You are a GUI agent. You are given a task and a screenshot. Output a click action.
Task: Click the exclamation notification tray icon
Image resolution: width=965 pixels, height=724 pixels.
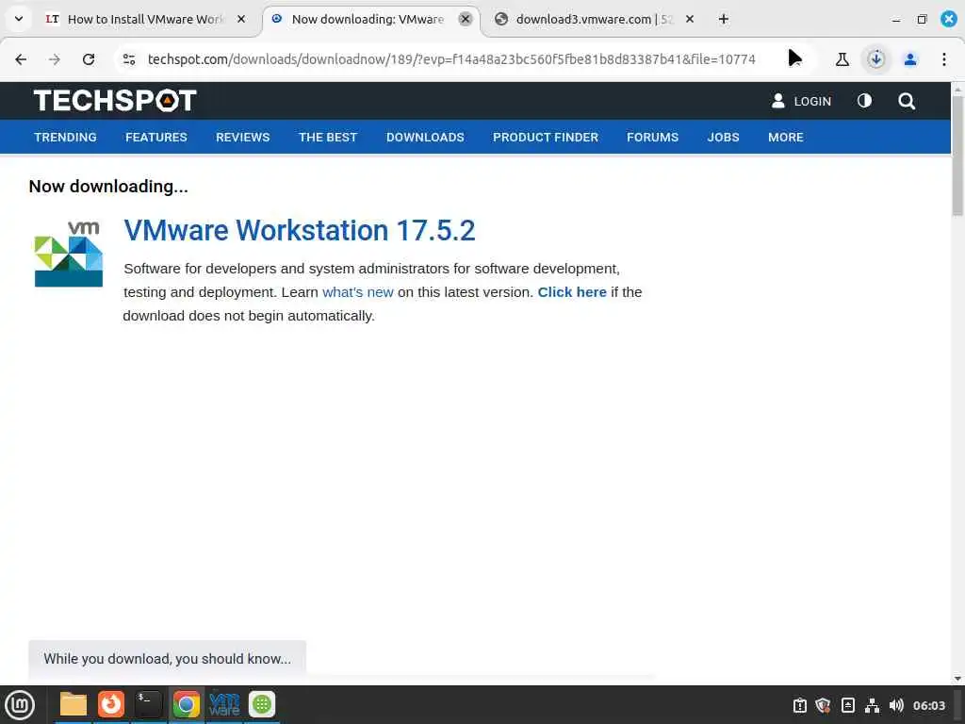799,705
